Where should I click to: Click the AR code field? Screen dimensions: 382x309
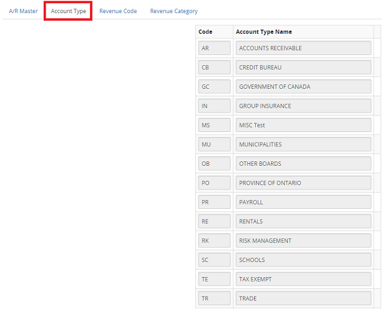tap(214, 48)
